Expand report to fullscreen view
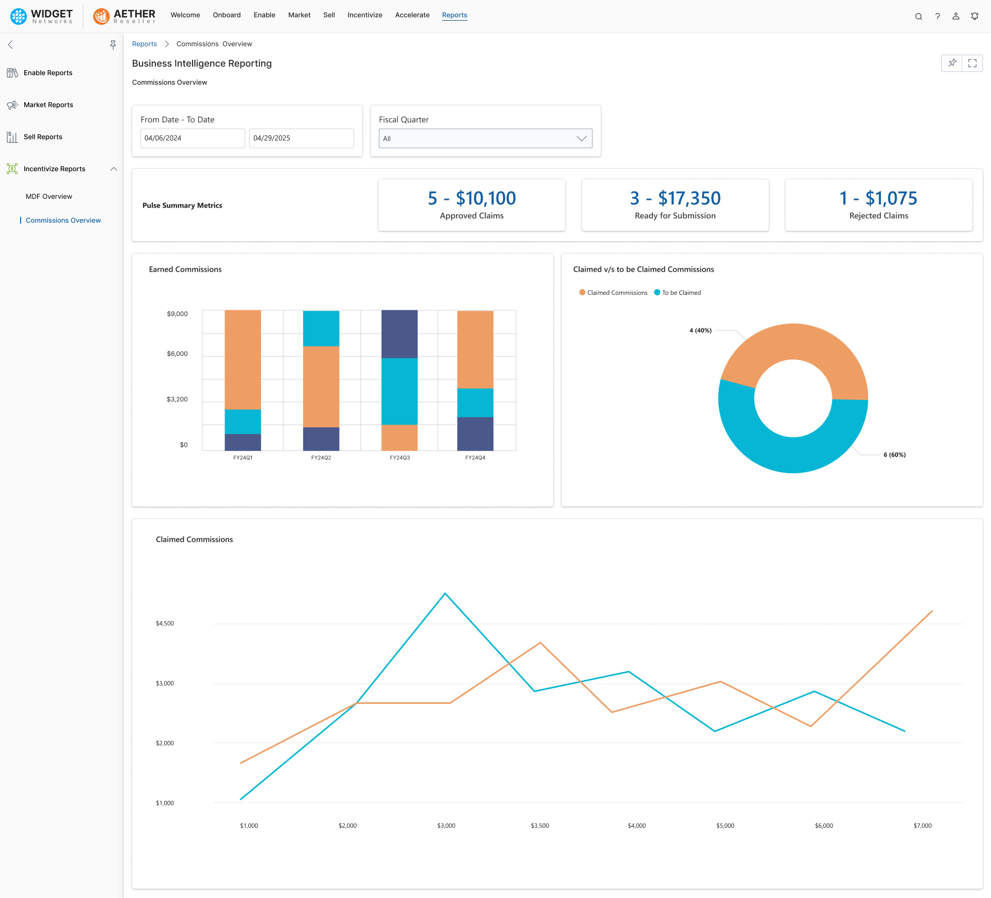The height and width of the screenshot is (898, 991). coord(972,63)
